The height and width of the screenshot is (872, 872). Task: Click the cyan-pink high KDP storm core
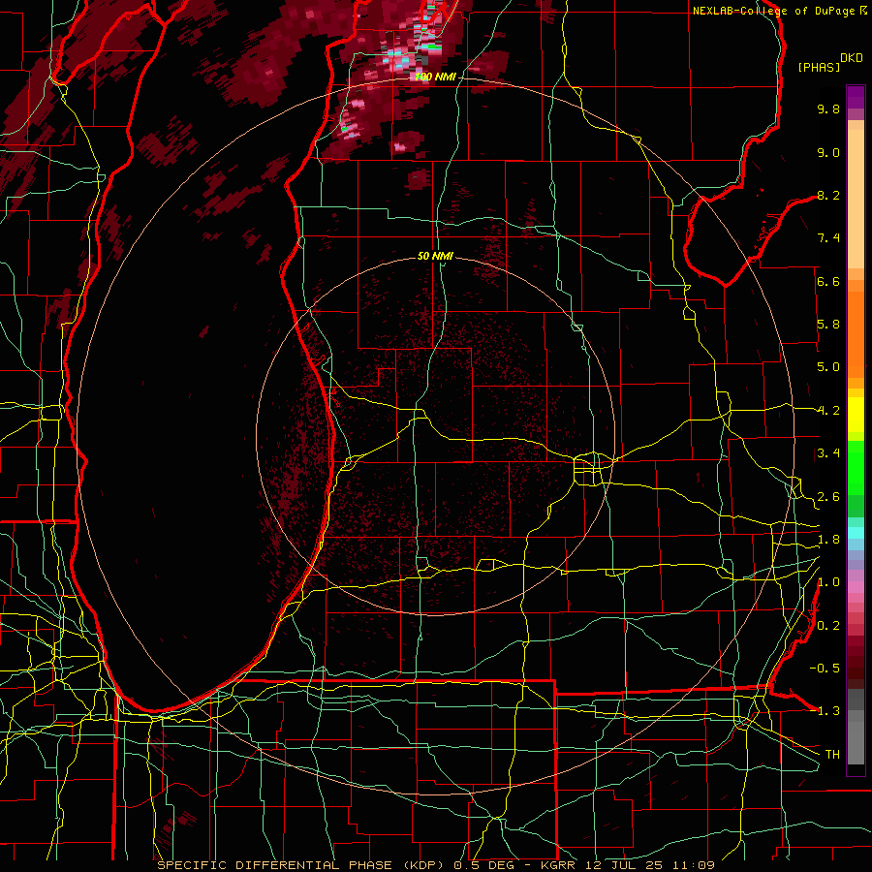click(399, 58)
